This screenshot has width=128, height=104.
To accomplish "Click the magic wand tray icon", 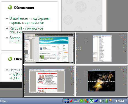I will coord(111,101).
